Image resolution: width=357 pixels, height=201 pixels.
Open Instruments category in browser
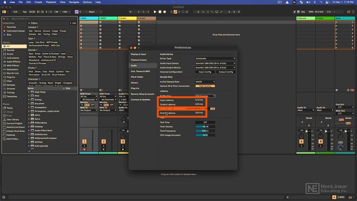13,58
